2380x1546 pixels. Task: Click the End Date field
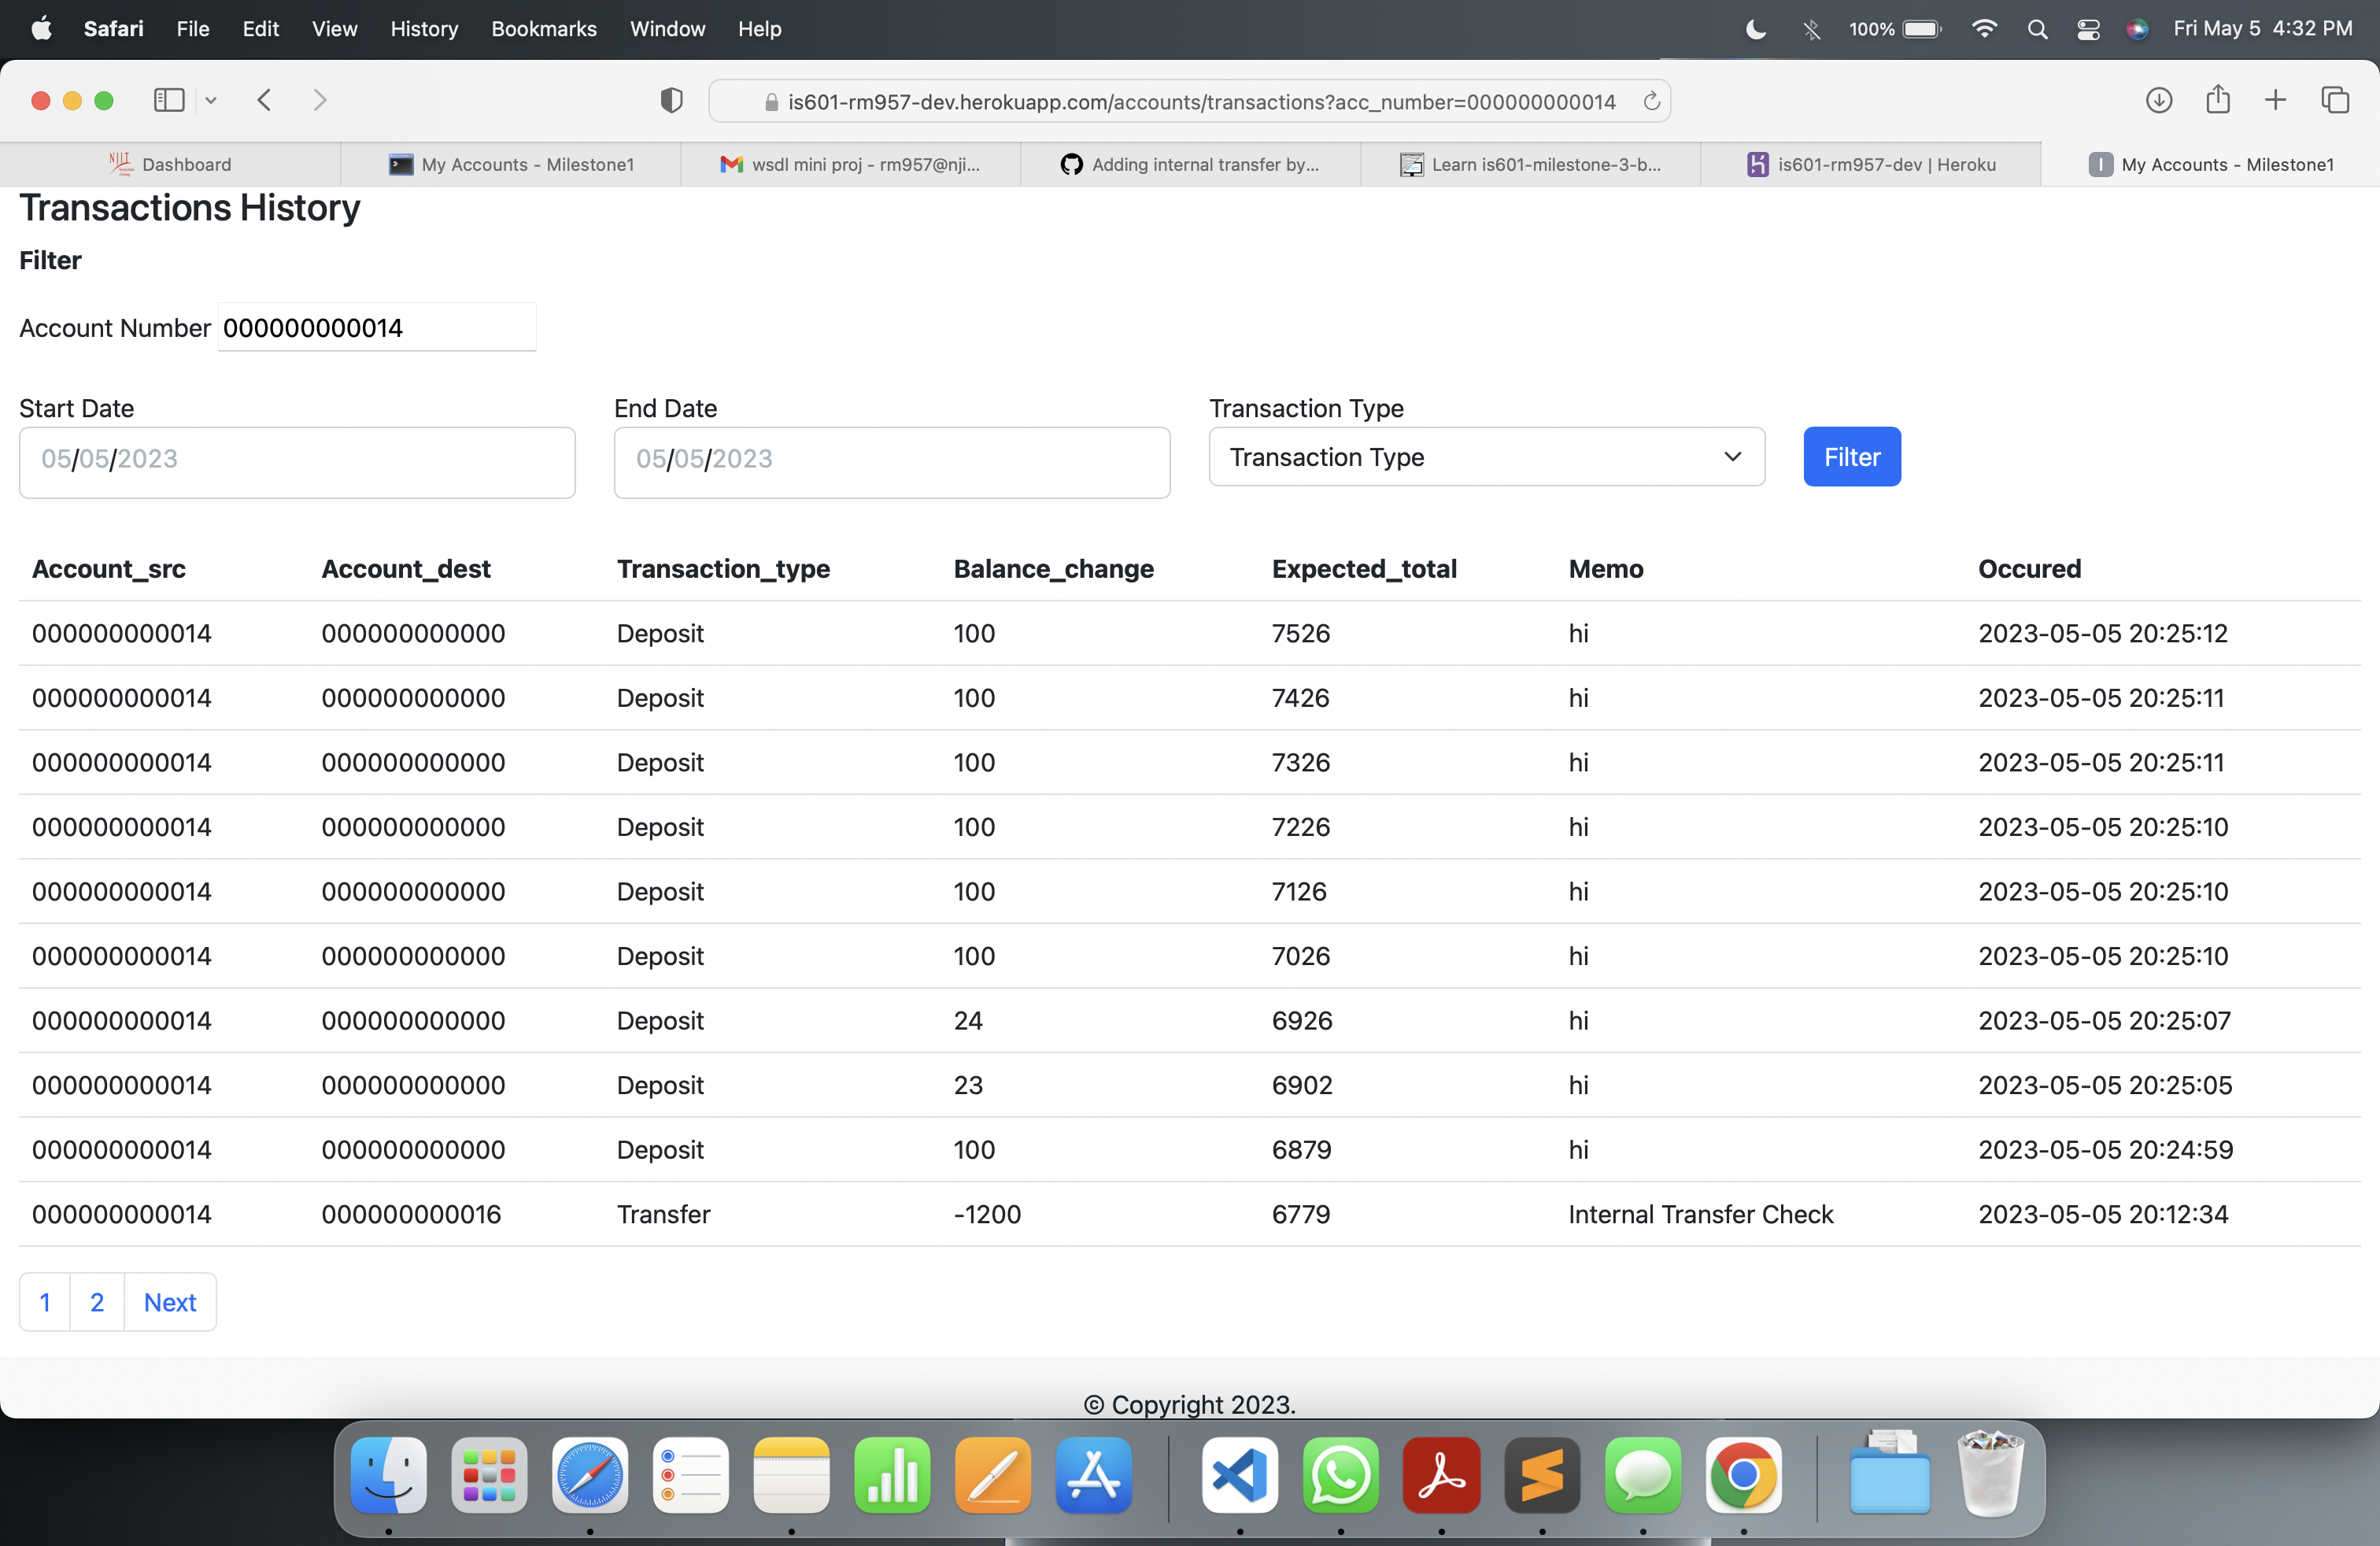point(892,462)
